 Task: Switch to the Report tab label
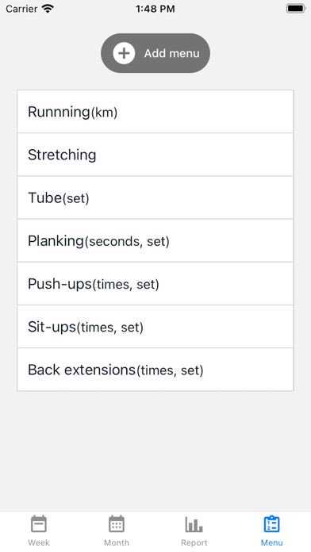(x=194, y=542)
